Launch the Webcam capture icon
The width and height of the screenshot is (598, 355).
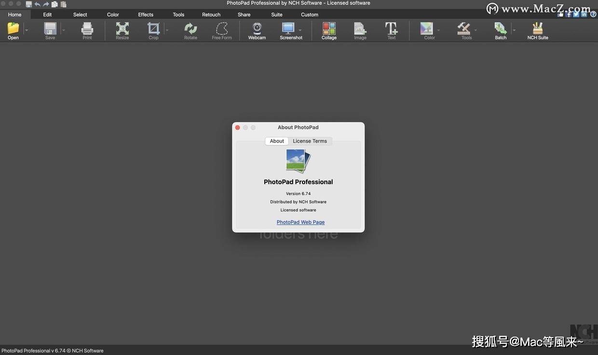coord(257,28)
